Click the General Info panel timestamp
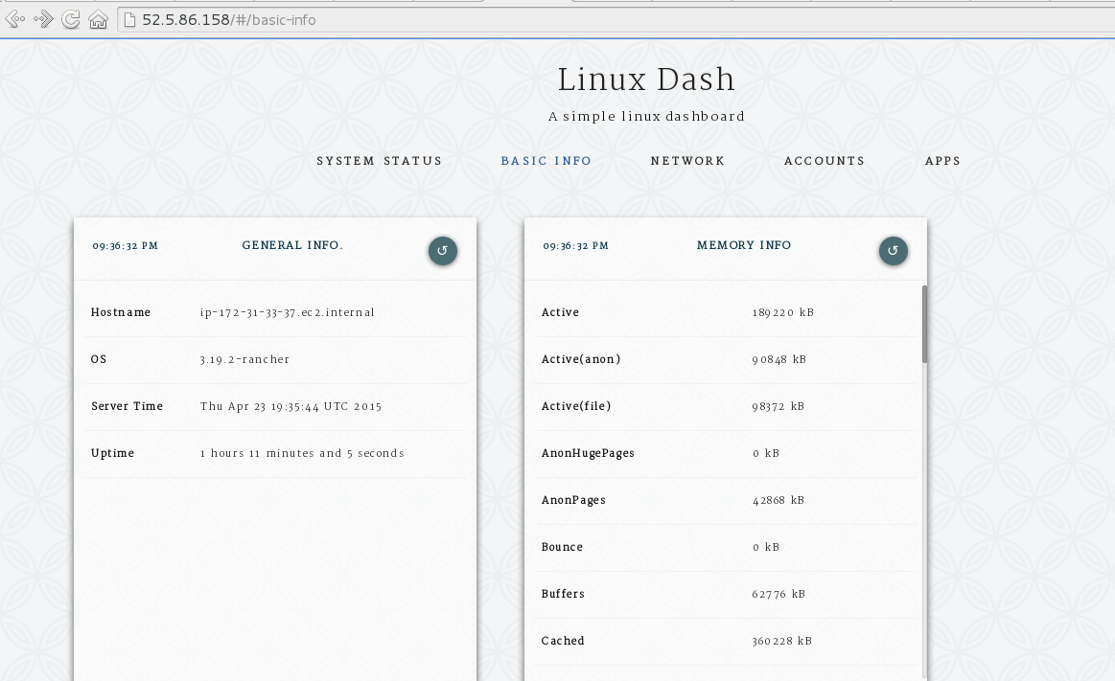This screenshot has width=1115, height=681. [126, 246]
